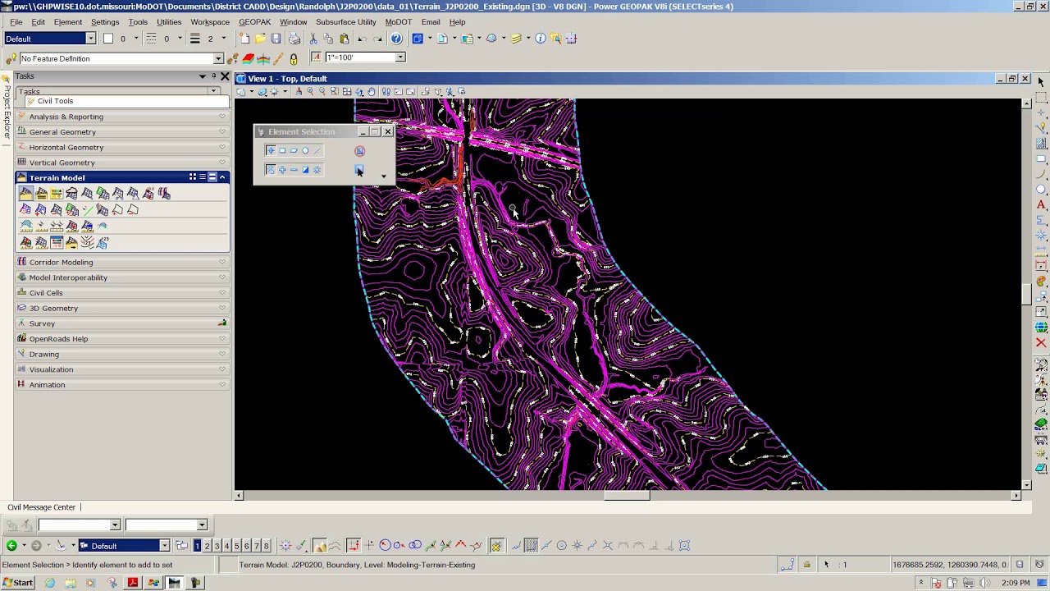Viewport: 1050px width, 591px height.
Task: Toggle view number 8 button
Action: tap(266, 546)
